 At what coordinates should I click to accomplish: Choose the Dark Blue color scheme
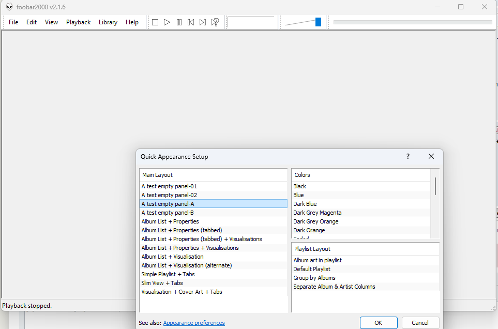pyautogui.click(x=305, y=204)
